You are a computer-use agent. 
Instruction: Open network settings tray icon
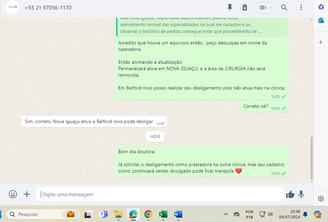point(262,214)
